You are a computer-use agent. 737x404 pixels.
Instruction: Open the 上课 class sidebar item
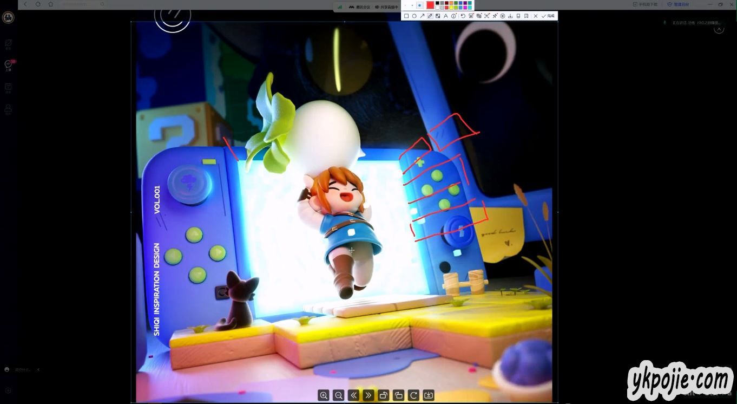pyautogui.click(x=8, y=65)
